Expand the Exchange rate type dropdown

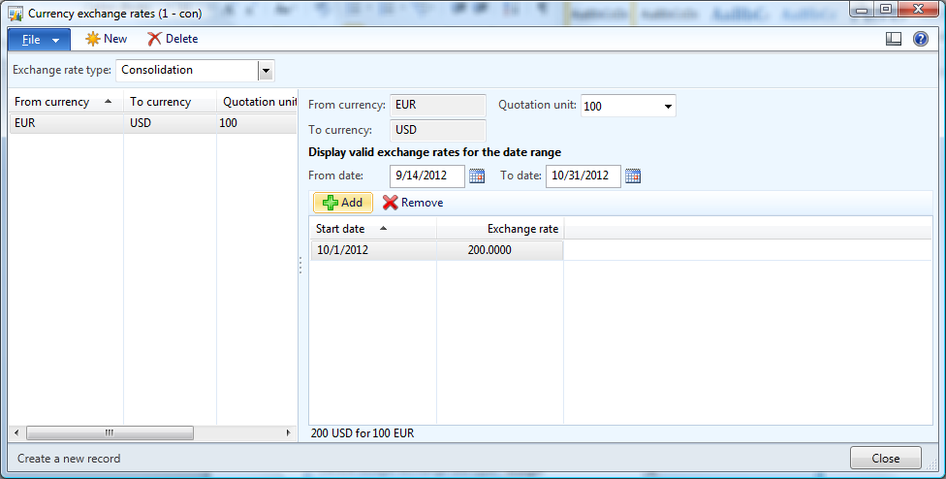[266, 70]
